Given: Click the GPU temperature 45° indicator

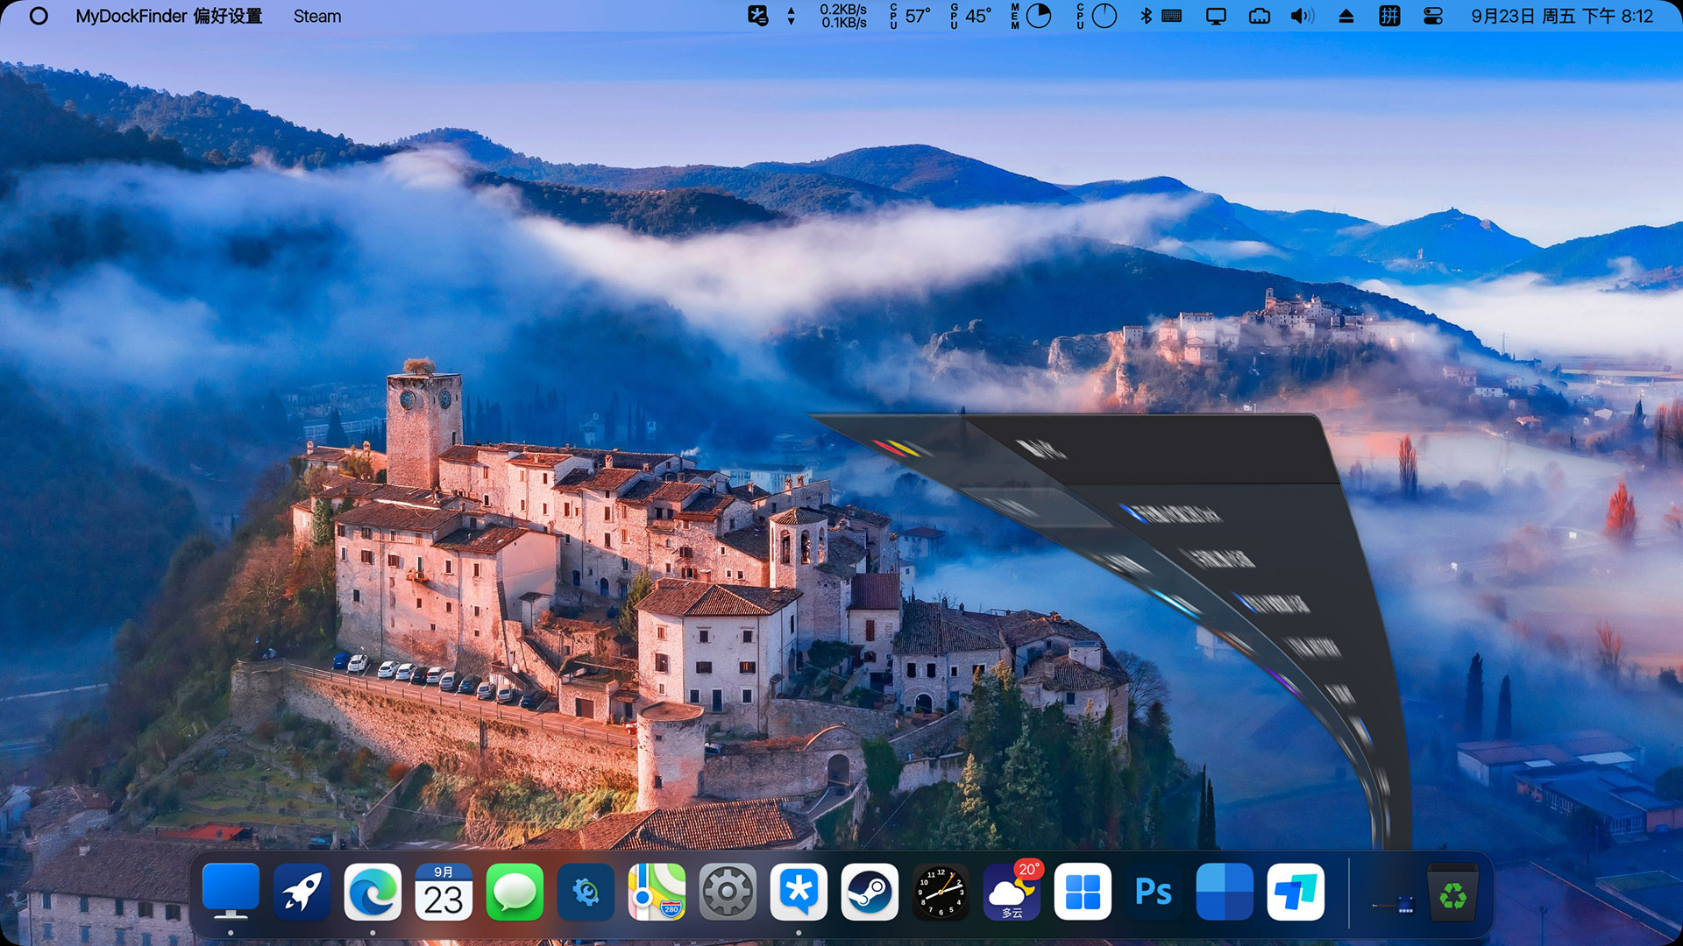Looking at the screenshot, I should pos(970,16).
